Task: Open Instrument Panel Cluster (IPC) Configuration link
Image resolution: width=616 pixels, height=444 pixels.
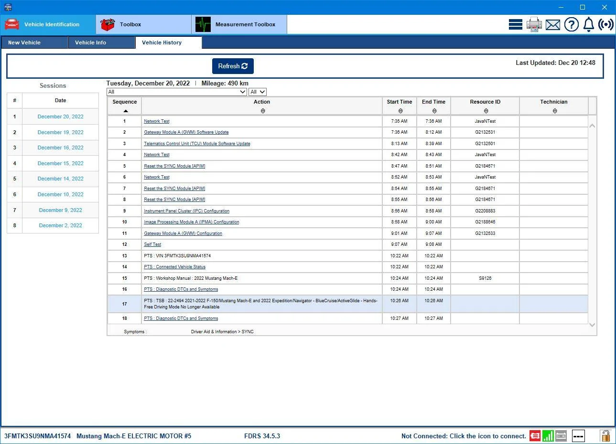Action: 186,211
